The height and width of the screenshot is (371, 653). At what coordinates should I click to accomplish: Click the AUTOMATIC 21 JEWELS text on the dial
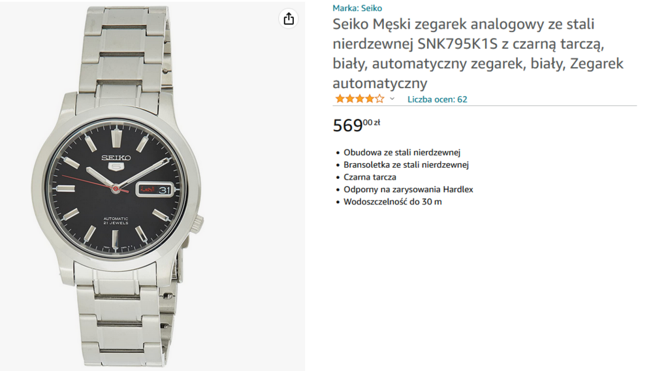point(115,221)
